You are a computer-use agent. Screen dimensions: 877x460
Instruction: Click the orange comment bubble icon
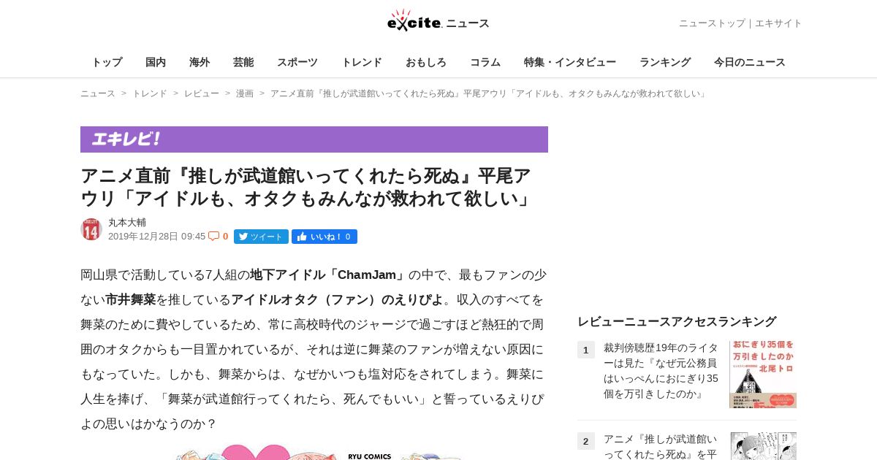[213, 236]
